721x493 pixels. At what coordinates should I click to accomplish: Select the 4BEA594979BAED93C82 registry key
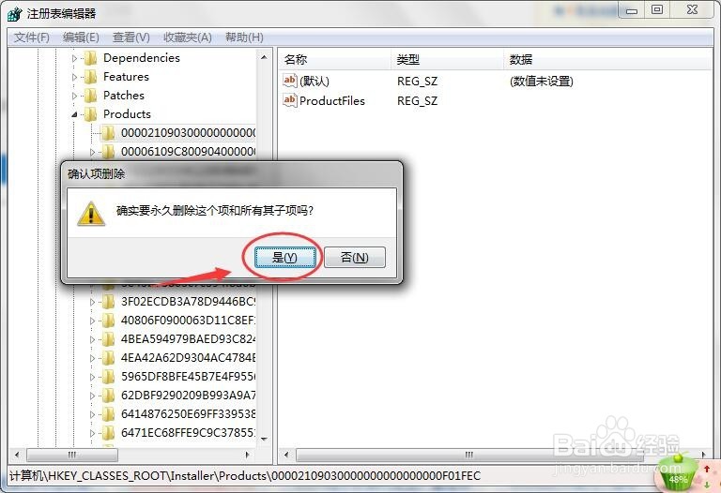tap(188, 338)
